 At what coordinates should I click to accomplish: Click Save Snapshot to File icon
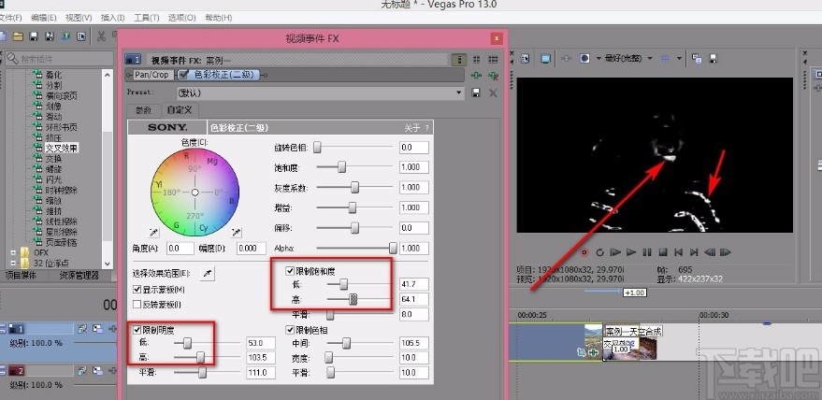713,59
